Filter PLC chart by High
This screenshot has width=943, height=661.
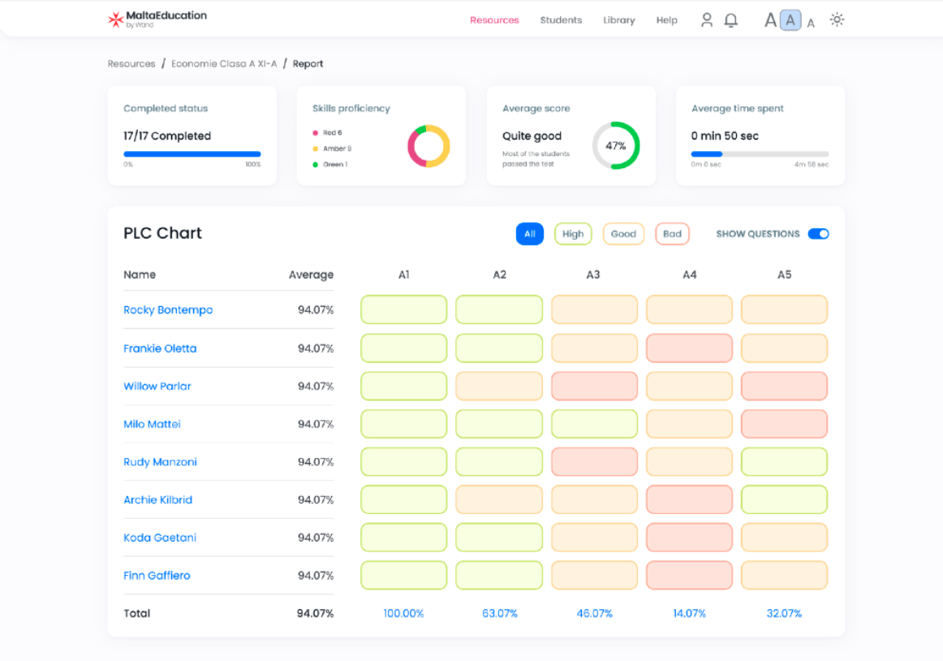point(573,234)
